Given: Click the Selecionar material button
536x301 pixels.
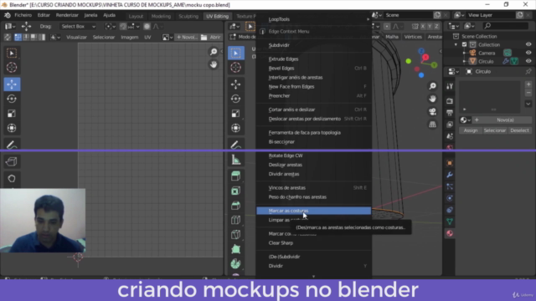Looking at the screenshot, I should (495, 130).
